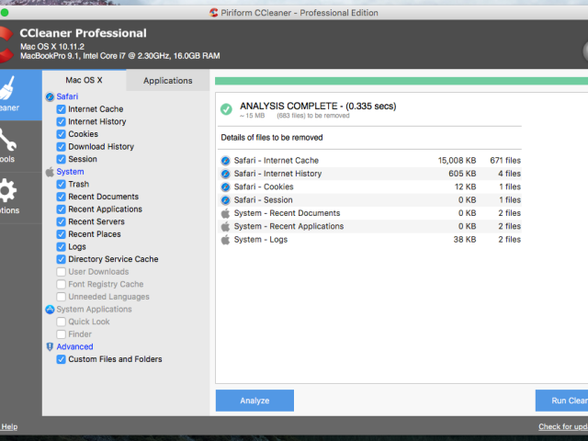Switch to the Applications tab
This screenshot has height=441, width=588.
click(x=167, y=81)
